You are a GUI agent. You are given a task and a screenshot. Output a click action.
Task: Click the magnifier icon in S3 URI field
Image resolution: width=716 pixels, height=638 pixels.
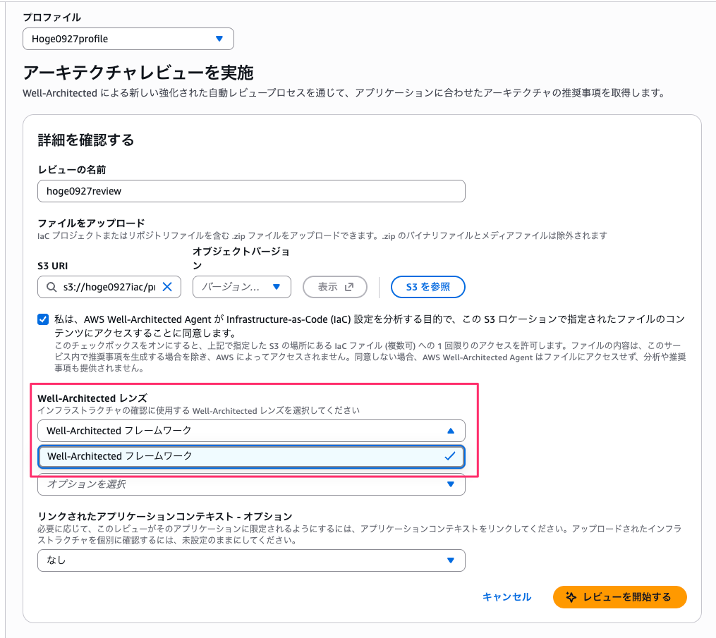coord(51,287)
